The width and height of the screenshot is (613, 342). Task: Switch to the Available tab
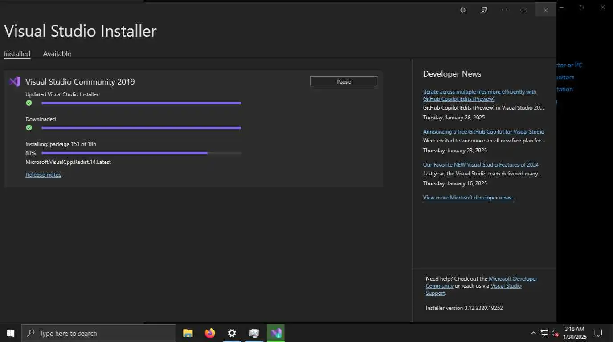[57, 53]
